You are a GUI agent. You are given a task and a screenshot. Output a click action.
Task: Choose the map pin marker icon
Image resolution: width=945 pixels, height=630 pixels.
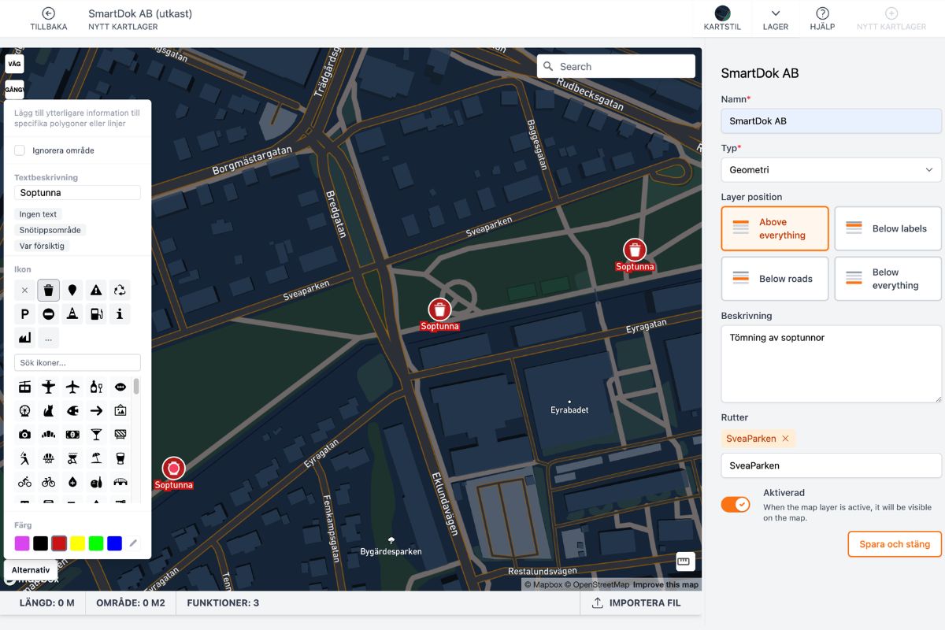tap(72, 291)
